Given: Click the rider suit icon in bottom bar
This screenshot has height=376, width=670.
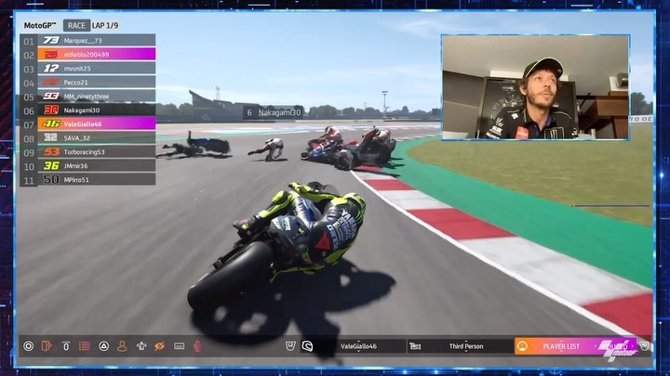Looking at the screenshot, I should (x=141, y=346).
